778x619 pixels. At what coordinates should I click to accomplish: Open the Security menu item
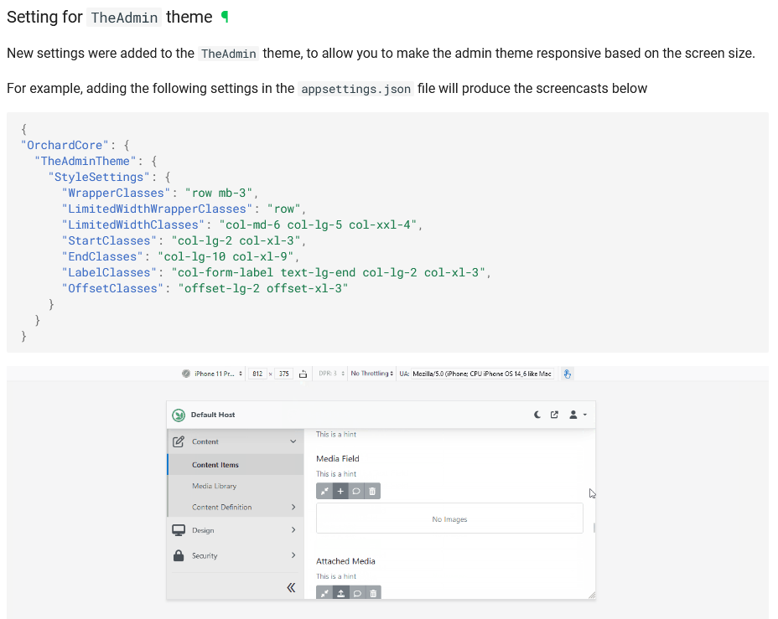205,555
